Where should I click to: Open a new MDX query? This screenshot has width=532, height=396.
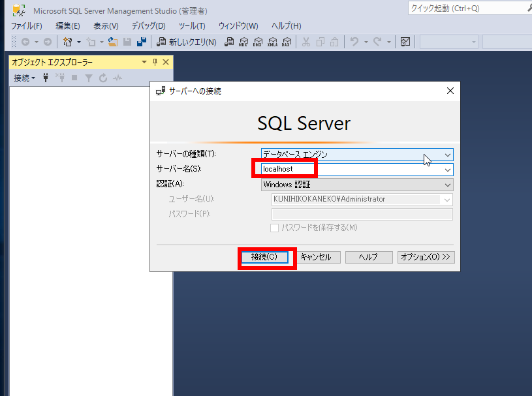(243, 42)
